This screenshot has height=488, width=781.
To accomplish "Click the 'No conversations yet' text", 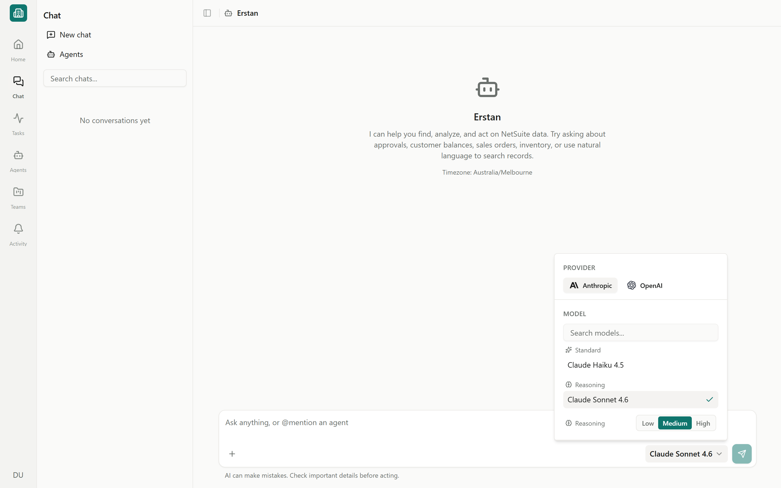I will 115,120.
